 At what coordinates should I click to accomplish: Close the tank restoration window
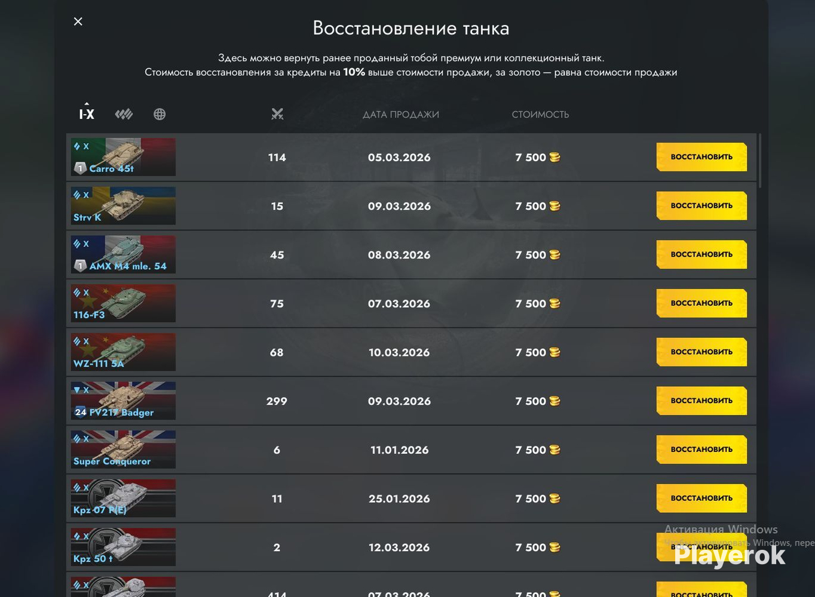(x=78, y=21)
